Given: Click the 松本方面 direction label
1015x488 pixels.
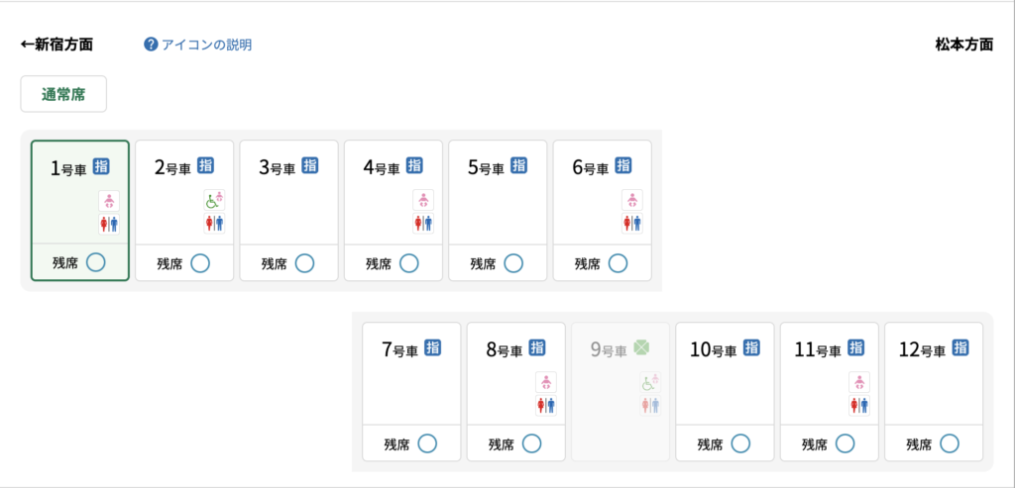Looking at the screenshot, I should point(963,45).
